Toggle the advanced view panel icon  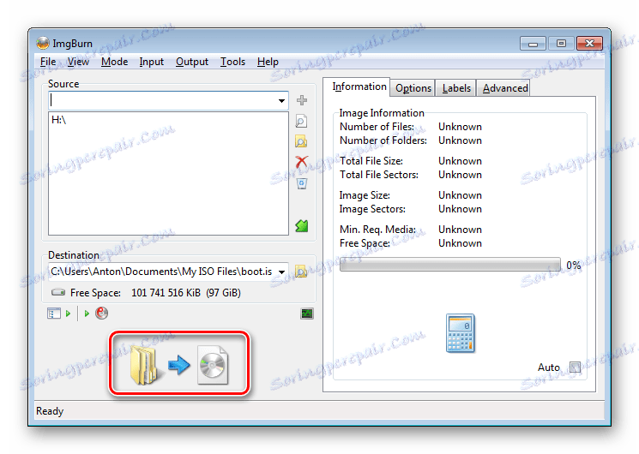54,314
